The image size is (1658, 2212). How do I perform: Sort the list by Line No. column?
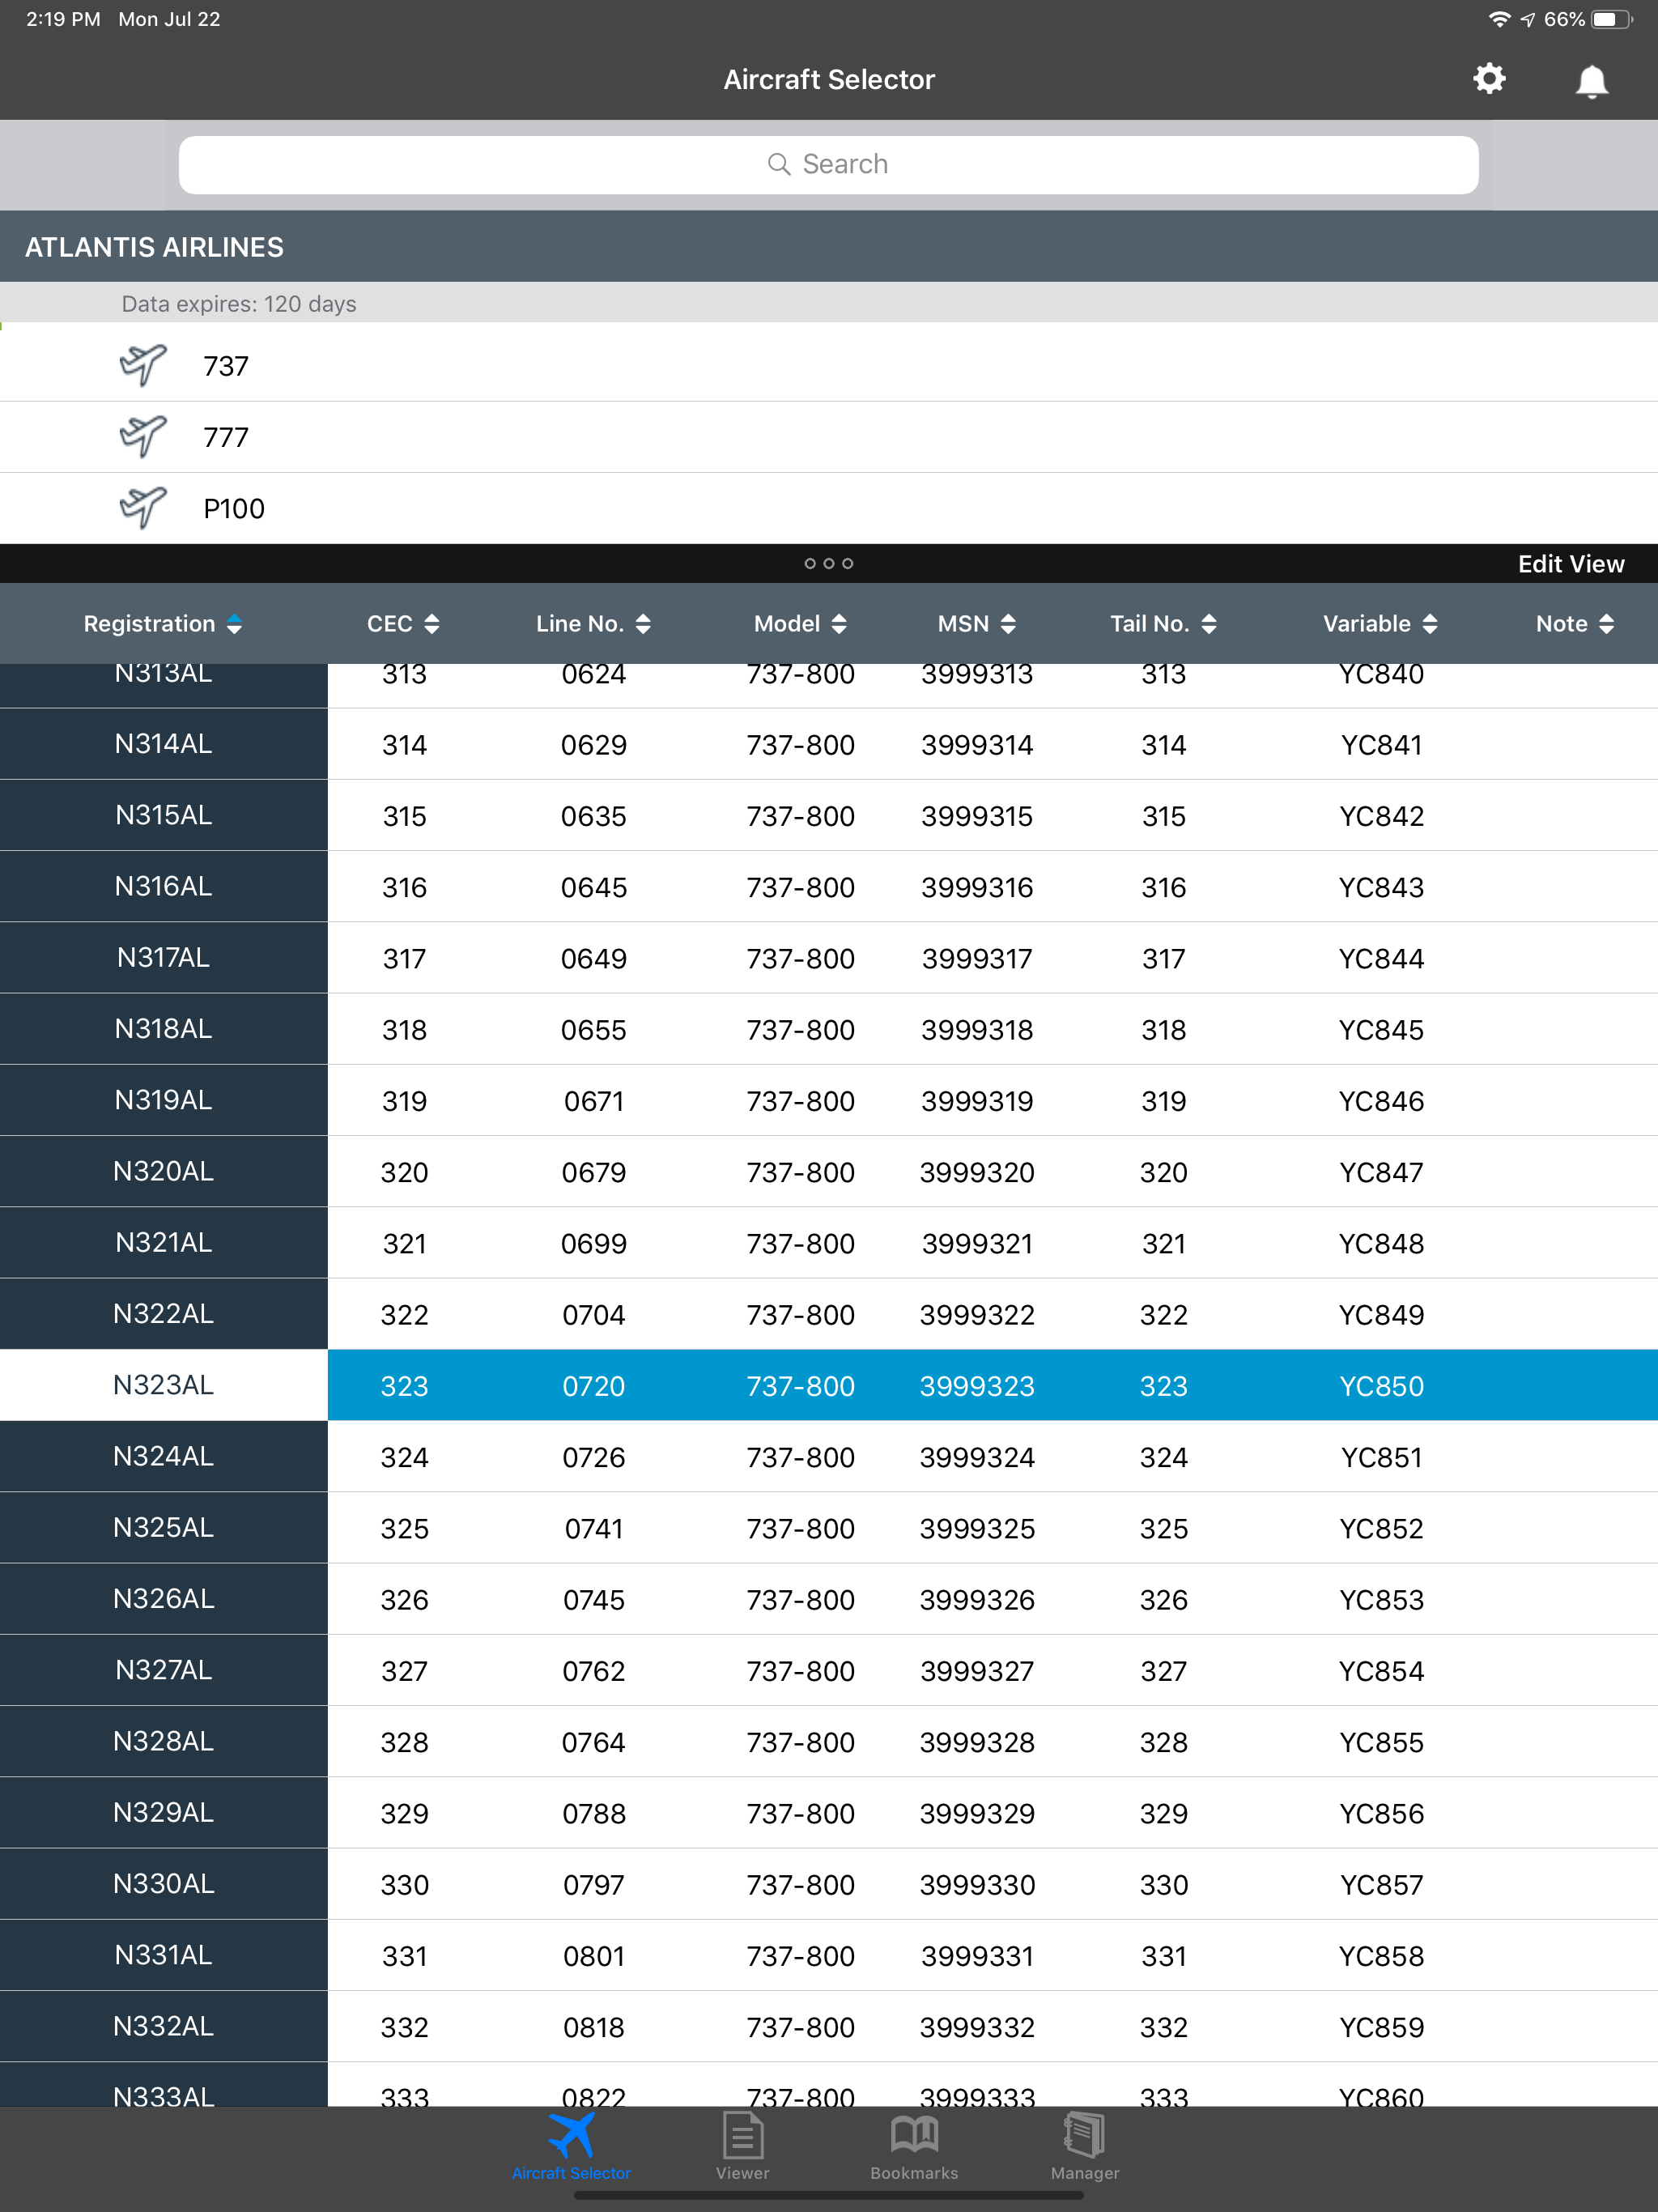coord(593,624)
